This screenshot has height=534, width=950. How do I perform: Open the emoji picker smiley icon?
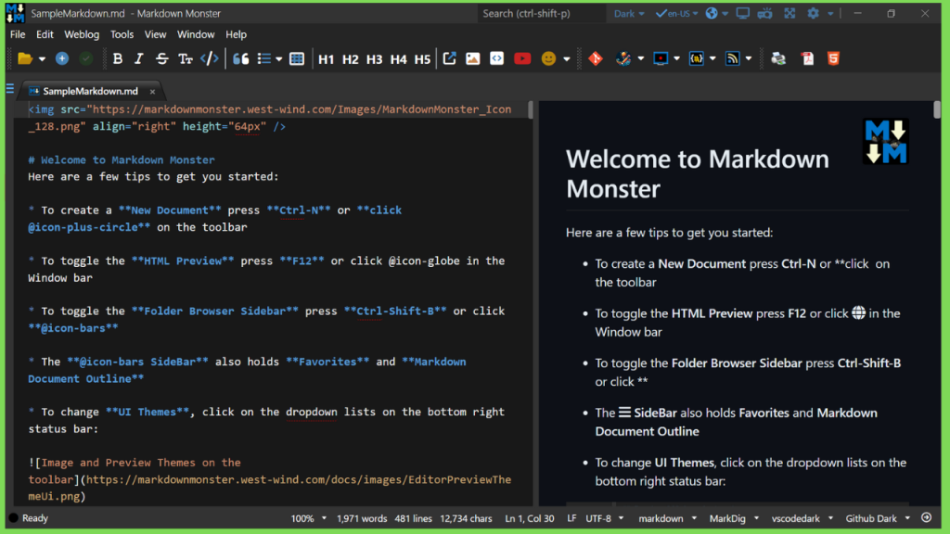coord(548,58)
